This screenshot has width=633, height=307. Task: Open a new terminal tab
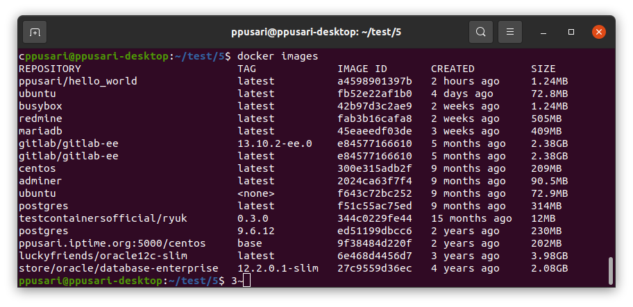pyautogui.click(x=35, y=32)
